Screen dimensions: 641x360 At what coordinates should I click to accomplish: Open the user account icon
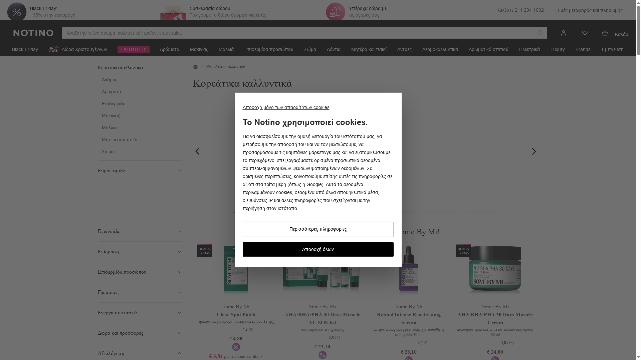564,33
